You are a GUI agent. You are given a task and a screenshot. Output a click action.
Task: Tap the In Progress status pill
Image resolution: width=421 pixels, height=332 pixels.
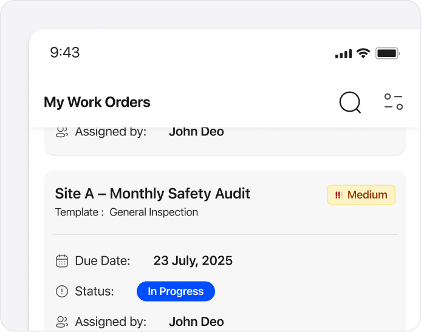176,291
